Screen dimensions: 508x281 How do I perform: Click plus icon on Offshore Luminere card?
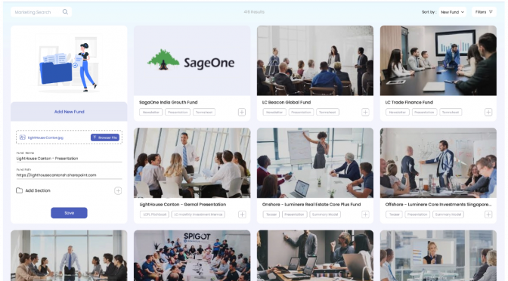(x=488, y=215)
